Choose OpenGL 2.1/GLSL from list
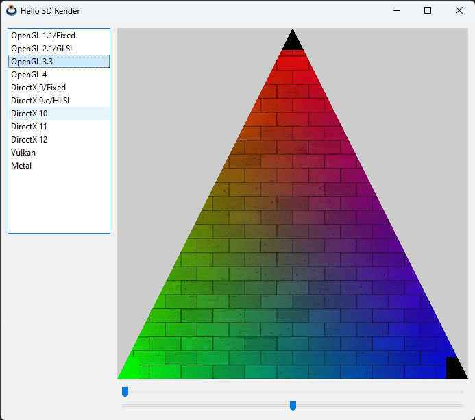475x420 pixels. 42,49
